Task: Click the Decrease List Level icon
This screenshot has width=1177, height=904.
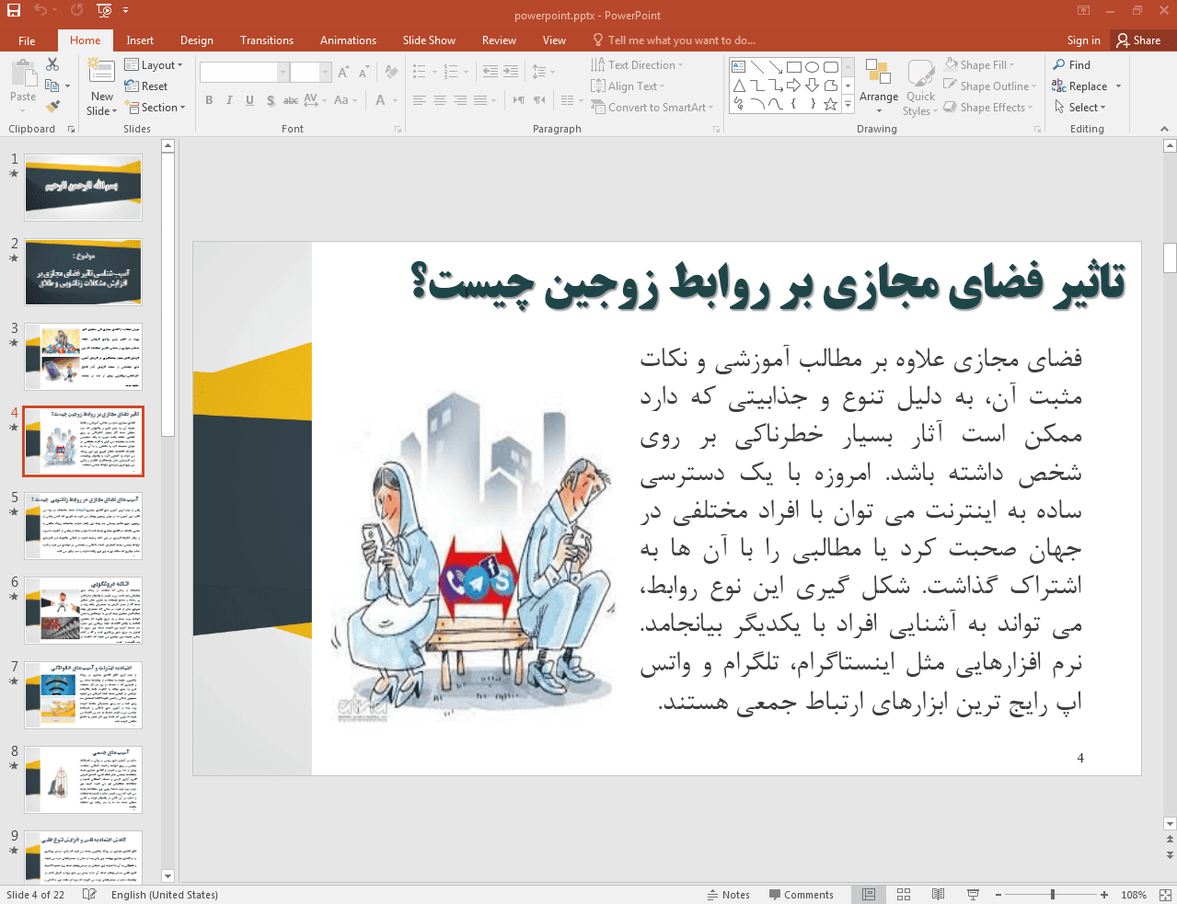Action: point(490,72)
